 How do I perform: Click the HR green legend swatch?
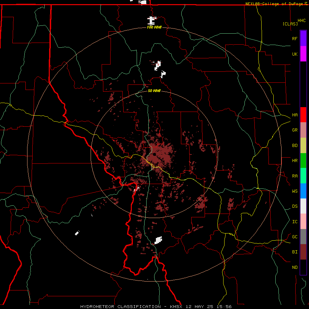[303, 161]
